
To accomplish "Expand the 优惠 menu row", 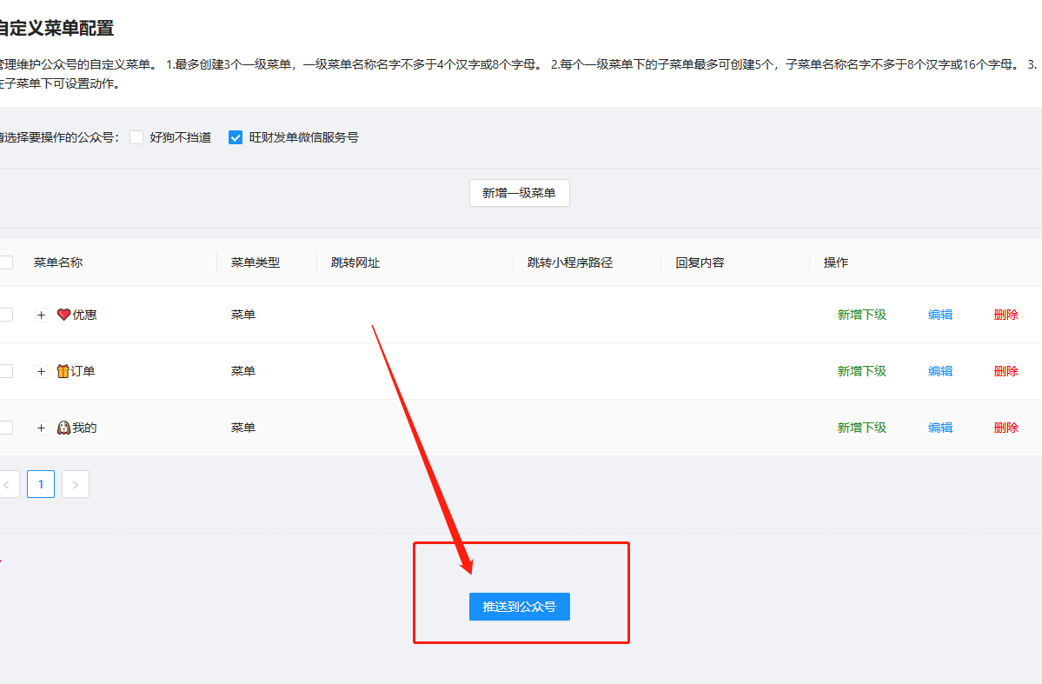I will coord(41,315).
